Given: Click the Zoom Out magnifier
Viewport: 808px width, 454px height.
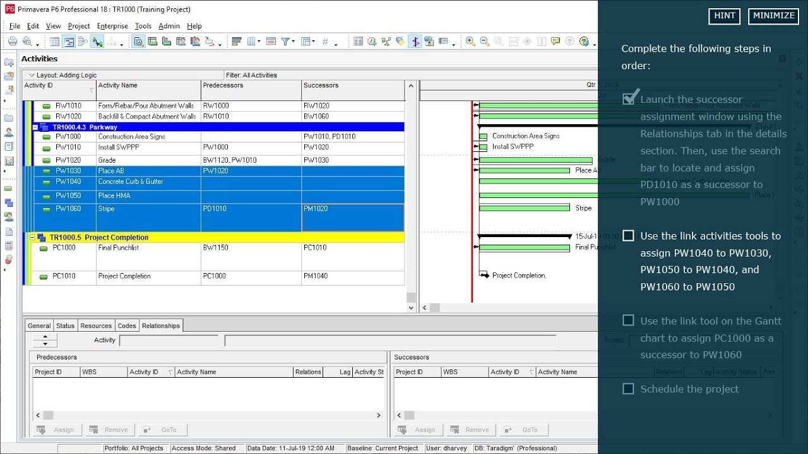Looking at the screenshot, I should coord(485,42).
